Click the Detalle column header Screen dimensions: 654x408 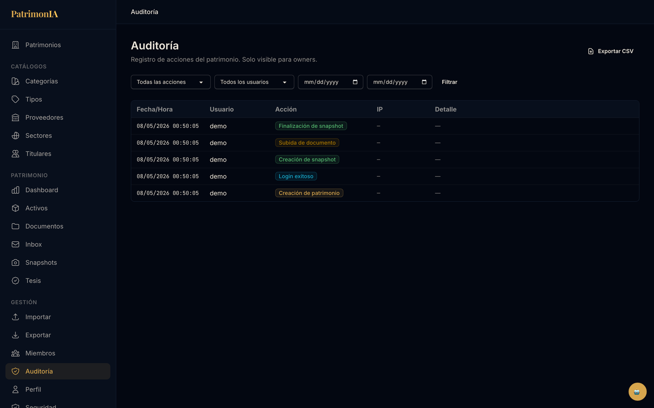coord(446,109)
